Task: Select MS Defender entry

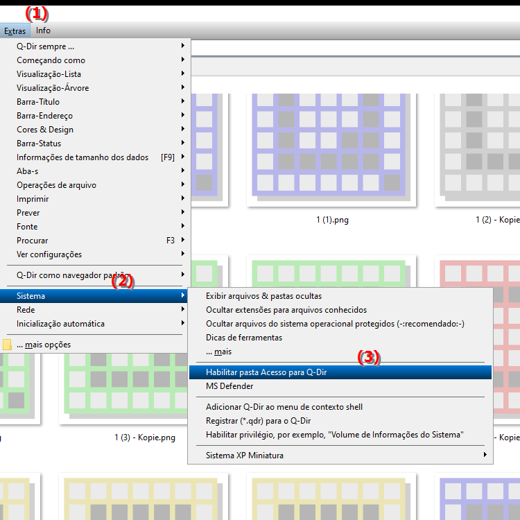Action: pos(340,386)
